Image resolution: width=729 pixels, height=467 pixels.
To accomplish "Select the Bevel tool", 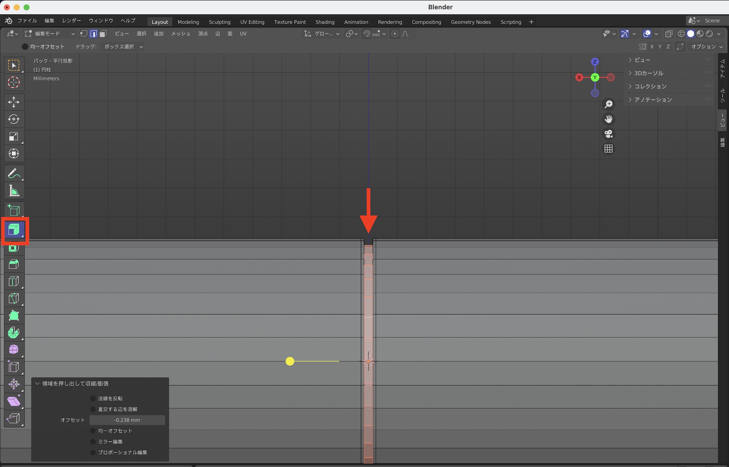I will coord(14,264).
